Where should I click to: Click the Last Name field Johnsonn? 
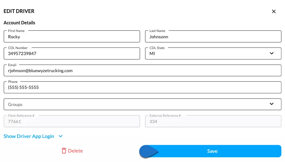[213, 36]
